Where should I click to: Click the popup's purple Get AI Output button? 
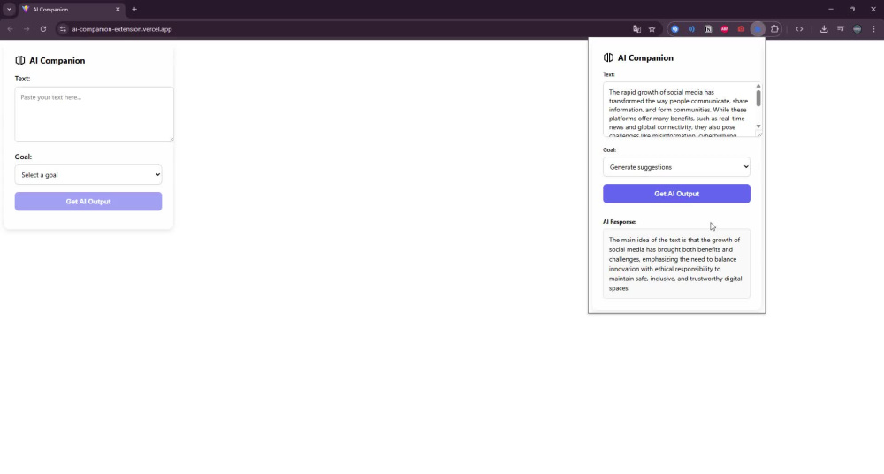coord(676,194)
